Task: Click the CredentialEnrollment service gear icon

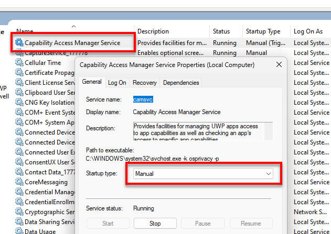Action: 19,202
